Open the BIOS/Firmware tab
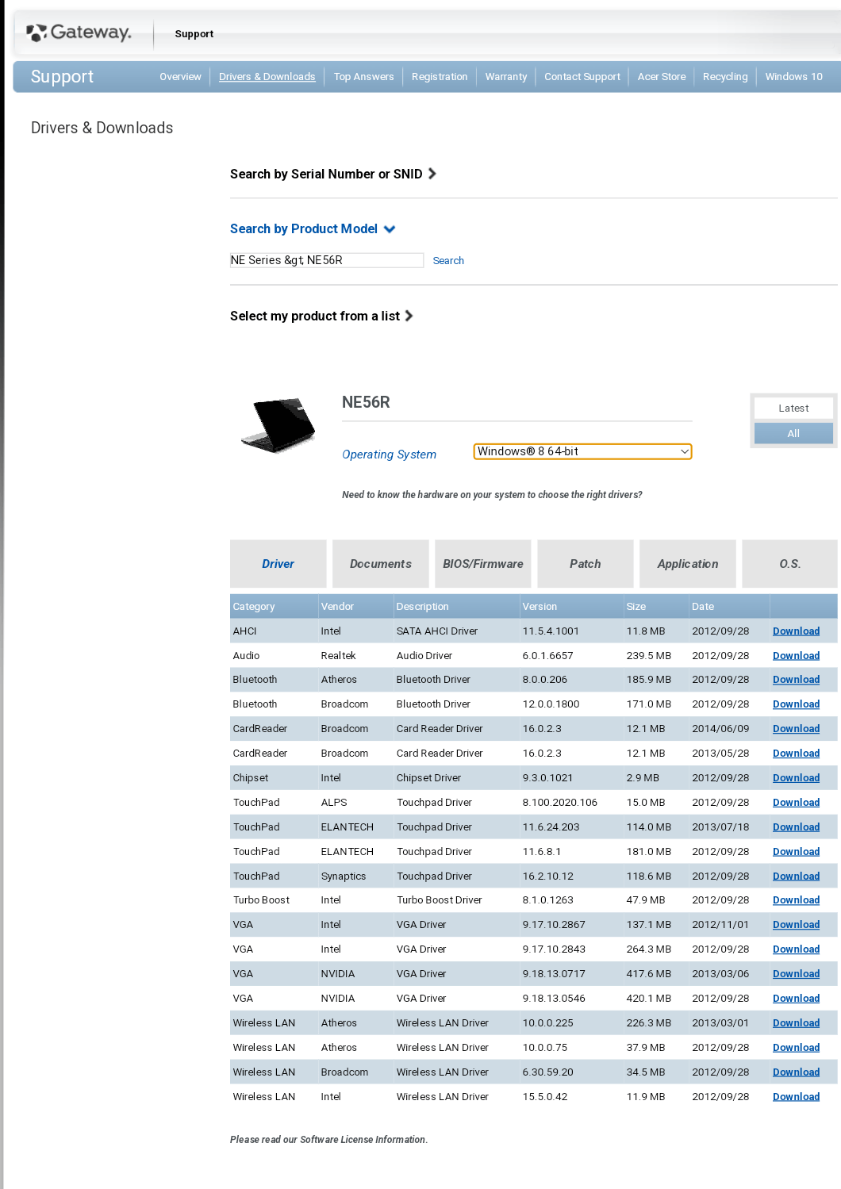 [483, 564]
